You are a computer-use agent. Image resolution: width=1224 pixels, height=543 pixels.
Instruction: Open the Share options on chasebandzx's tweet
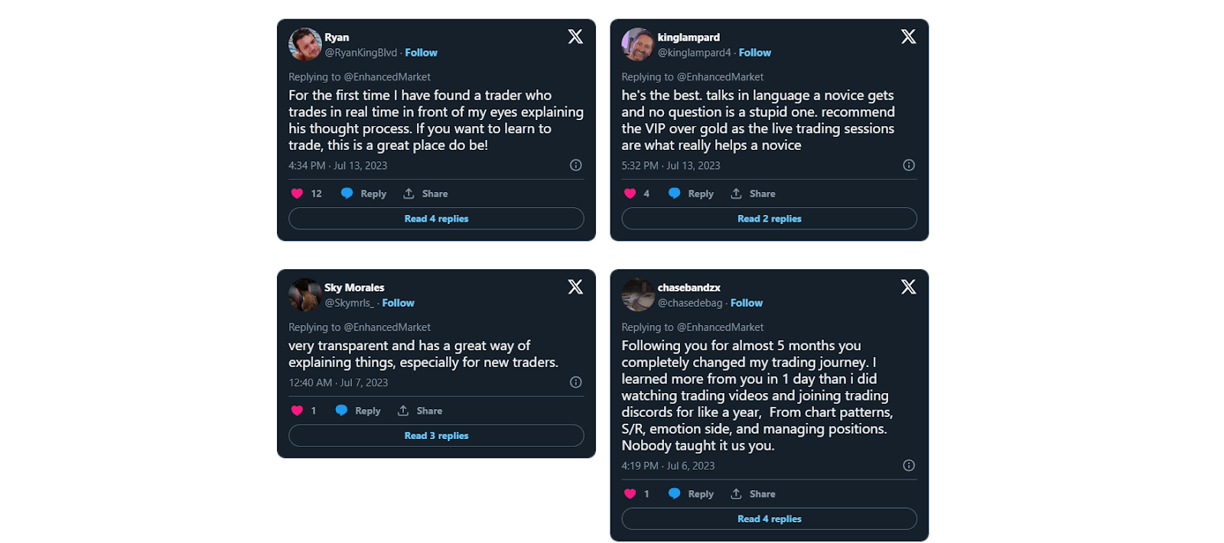752,493
